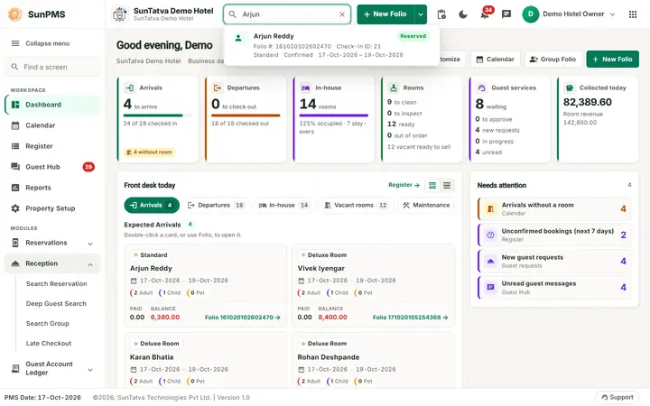This screenshot has width=650, height=406.
Task: Click the SunTatva Demo Hotel logo
Action: (120, 14)
